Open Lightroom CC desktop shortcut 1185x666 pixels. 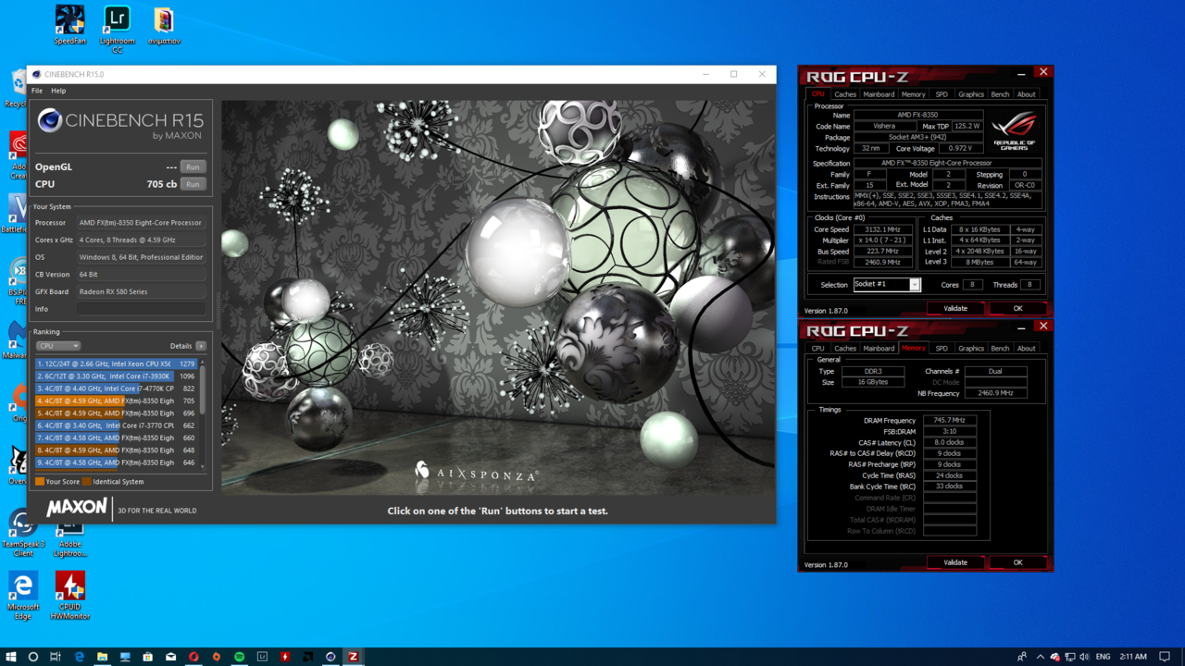point(117,29)
